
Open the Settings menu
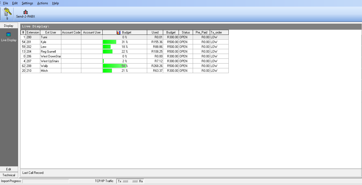27,3
